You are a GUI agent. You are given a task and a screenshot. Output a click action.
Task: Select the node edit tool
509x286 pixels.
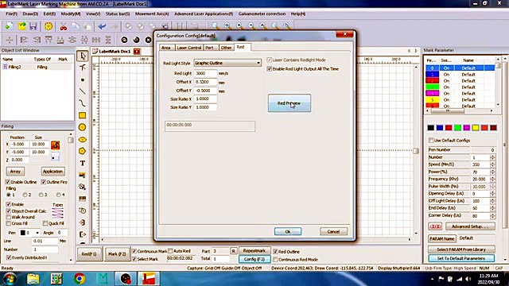point(83,68)
